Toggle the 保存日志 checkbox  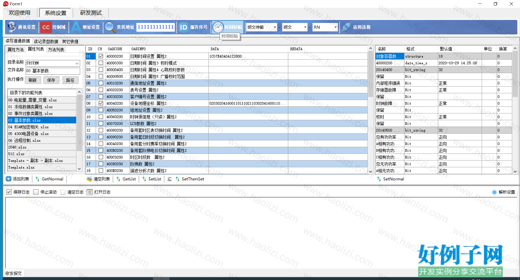click(9, 192)
